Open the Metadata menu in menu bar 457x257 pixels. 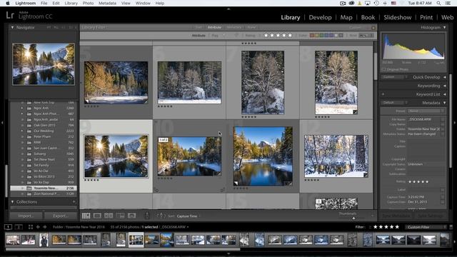[107, 3]
